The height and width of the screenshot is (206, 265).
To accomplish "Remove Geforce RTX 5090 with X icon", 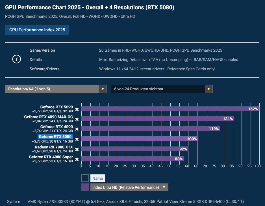I will pyautogui.click(x=77, y=109).
